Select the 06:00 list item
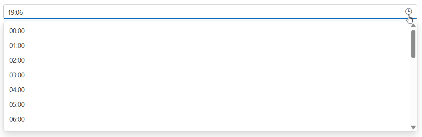This screenshot has height=137, width=422. 207,119
